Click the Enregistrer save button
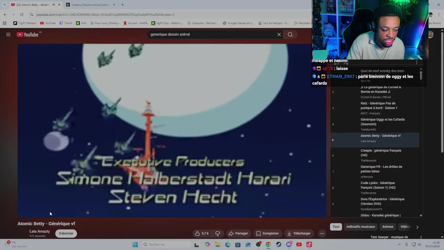This screenshot has width=444, height=250. (x=267, y=233)
